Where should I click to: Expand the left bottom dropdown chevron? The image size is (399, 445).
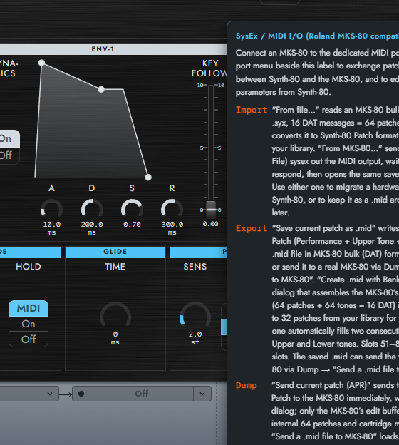[50, 394]
